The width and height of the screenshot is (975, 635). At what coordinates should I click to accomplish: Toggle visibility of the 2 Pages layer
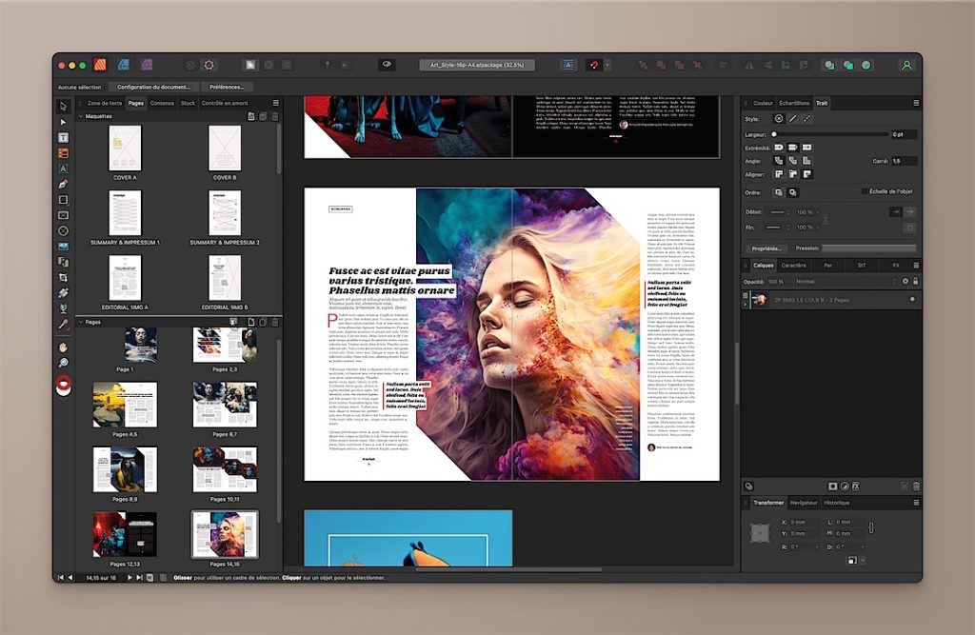point(911,299)
